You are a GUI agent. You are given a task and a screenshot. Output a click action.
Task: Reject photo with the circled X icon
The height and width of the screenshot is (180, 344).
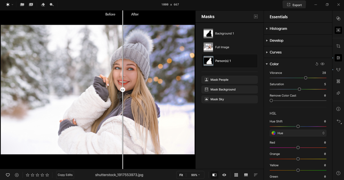click(x=17, y=175)
